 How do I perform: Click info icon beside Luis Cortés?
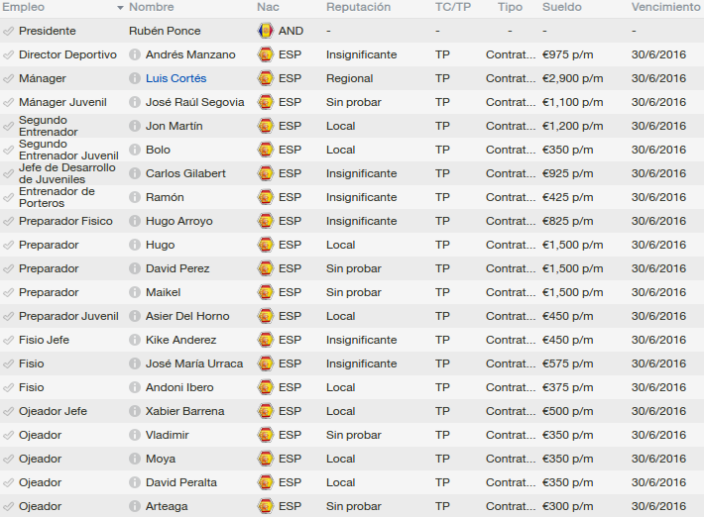(134, 78)
